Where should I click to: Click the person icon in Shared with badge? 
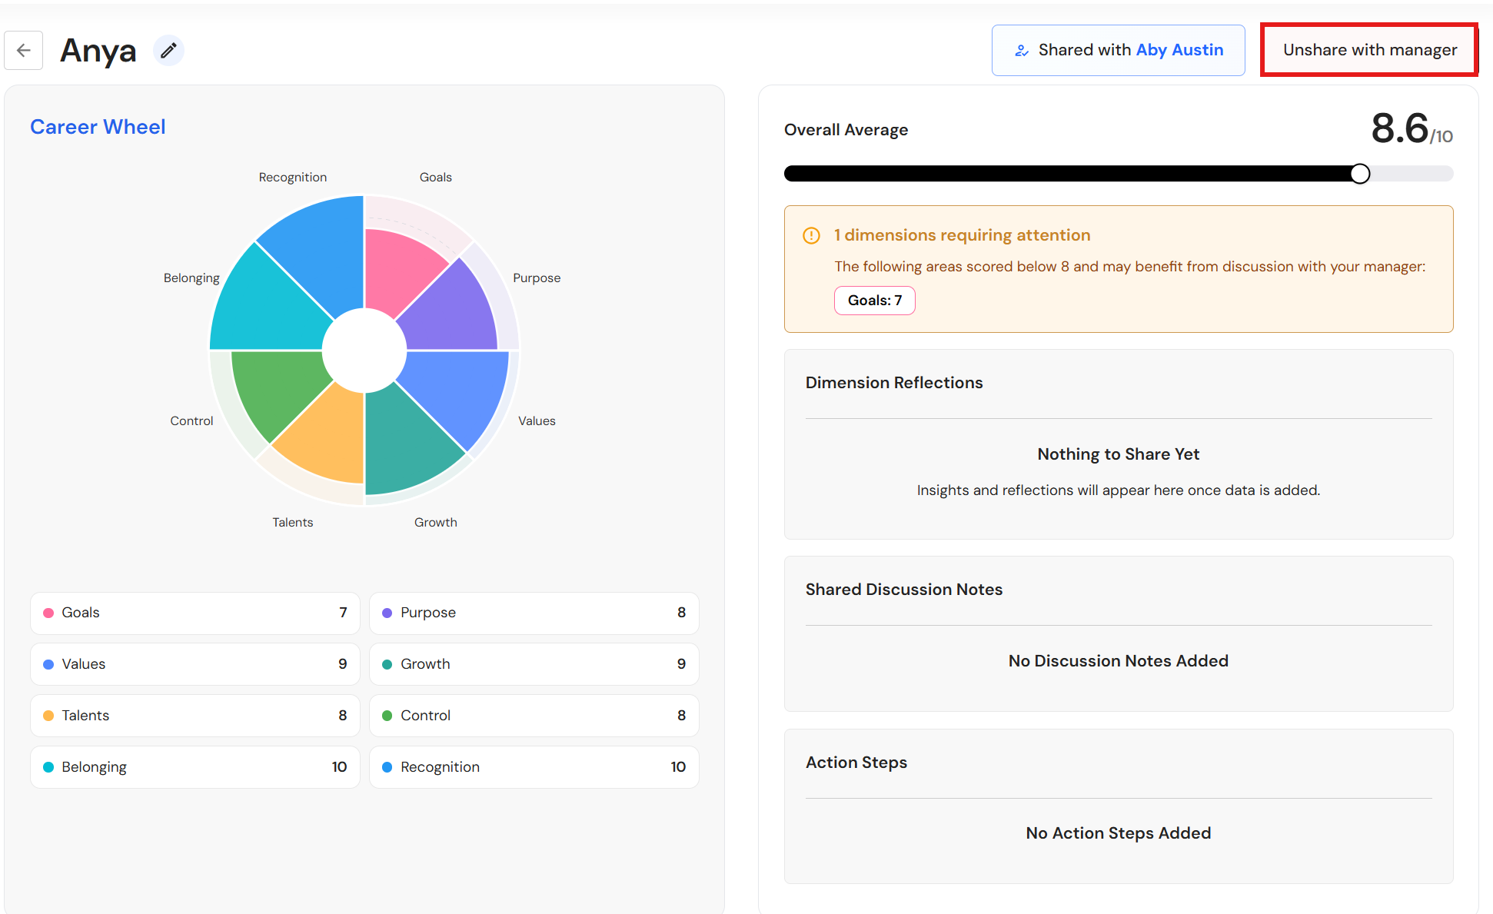(1022, 51)
